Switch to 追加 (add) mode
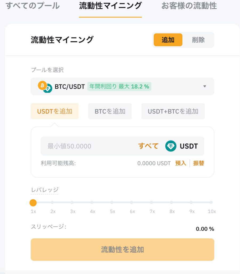 [168, 40]
